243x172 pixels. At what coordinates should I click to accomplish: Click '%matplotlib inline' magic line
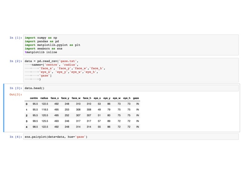(x=41, y=52)
